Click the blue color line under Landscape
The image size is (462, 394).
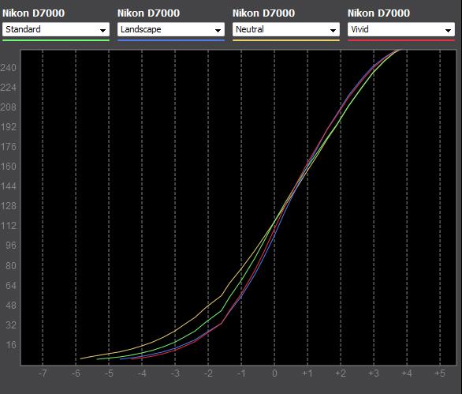[171, 40]
